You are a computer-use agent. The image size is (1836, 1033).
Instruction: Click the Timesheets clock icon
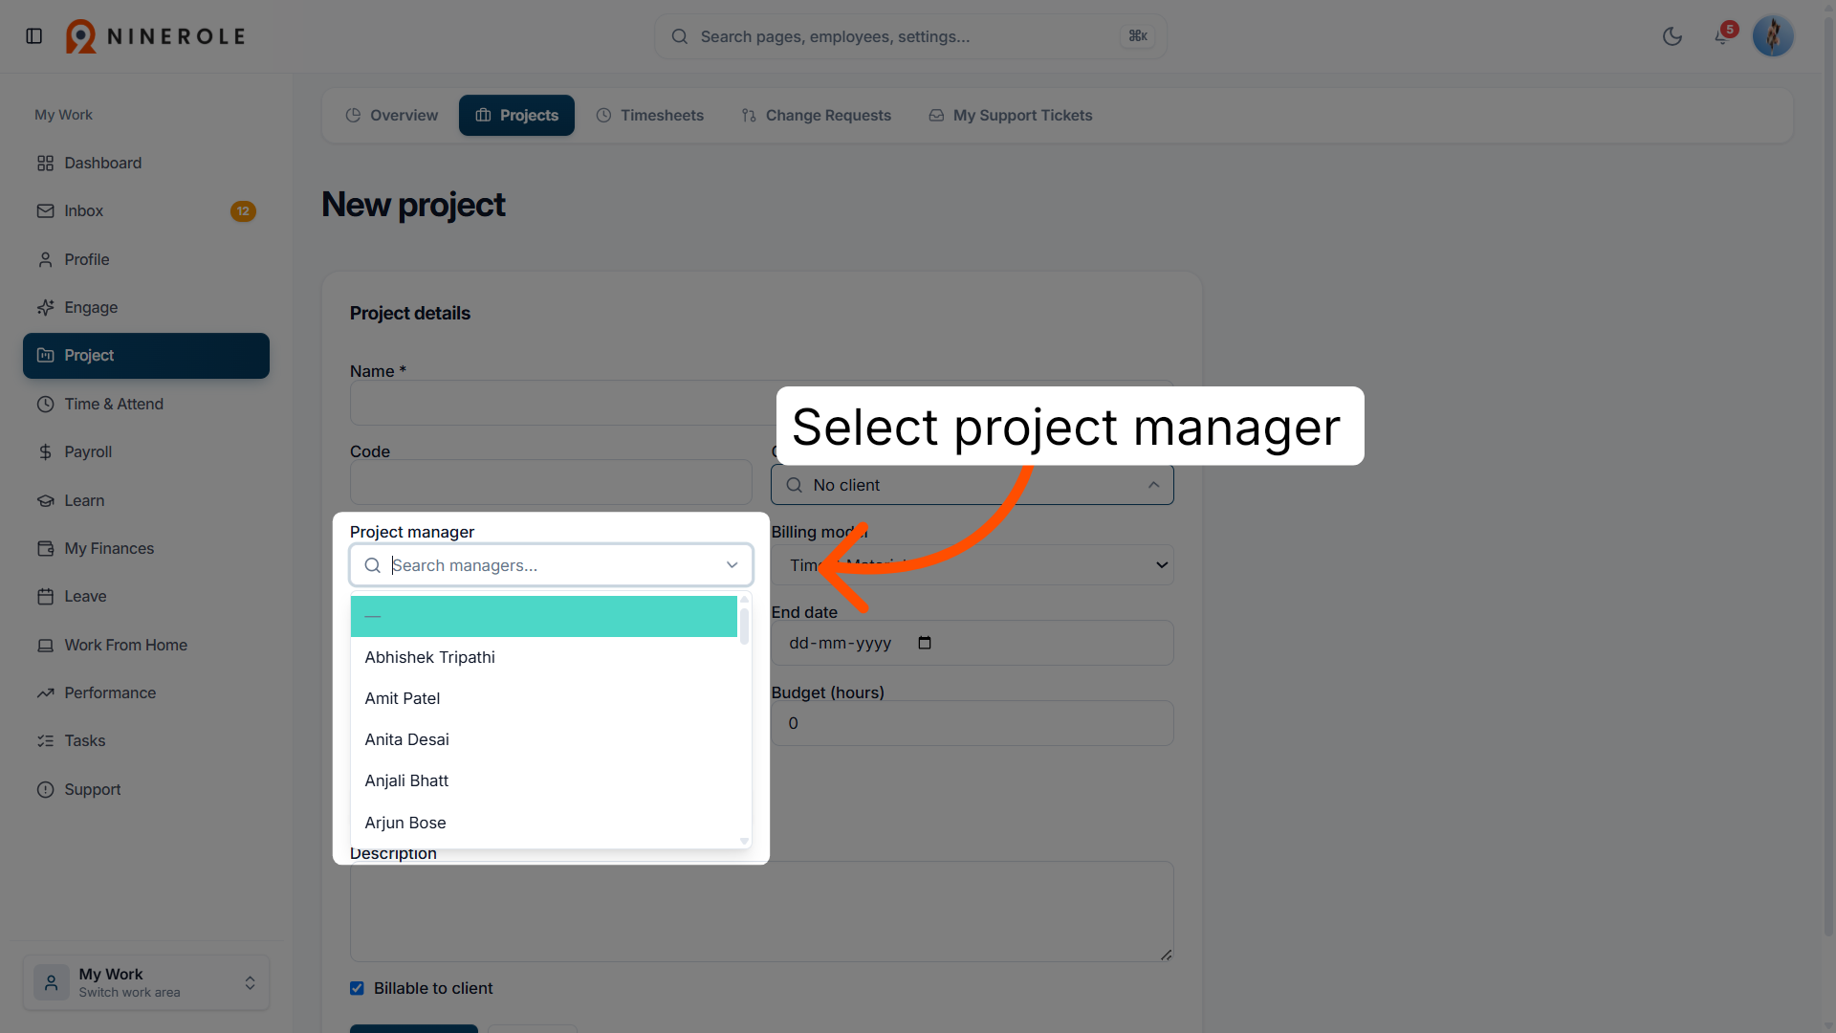pyautogui.click(x=603, y=116)
